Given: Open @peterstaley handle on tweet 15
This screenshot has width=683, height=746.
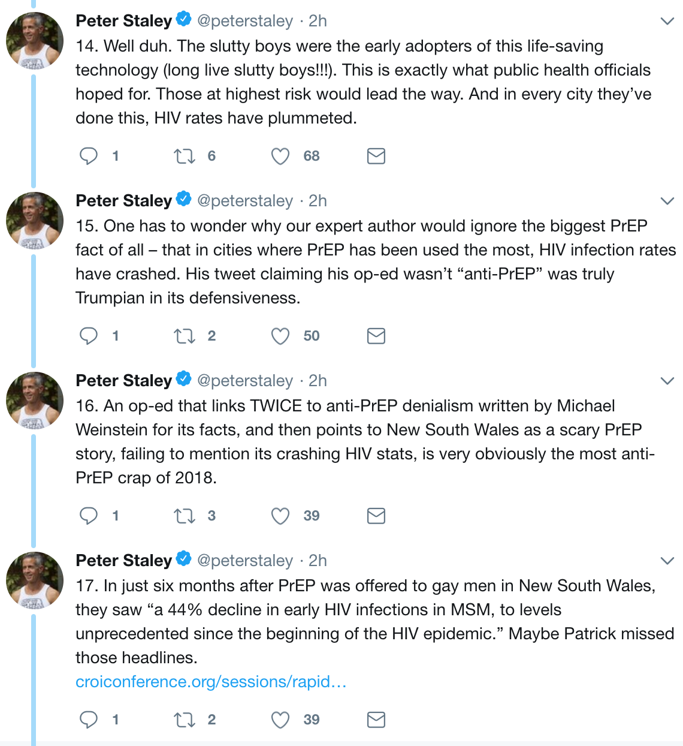Looking at the screenshot, I should (x=245, y=201).
